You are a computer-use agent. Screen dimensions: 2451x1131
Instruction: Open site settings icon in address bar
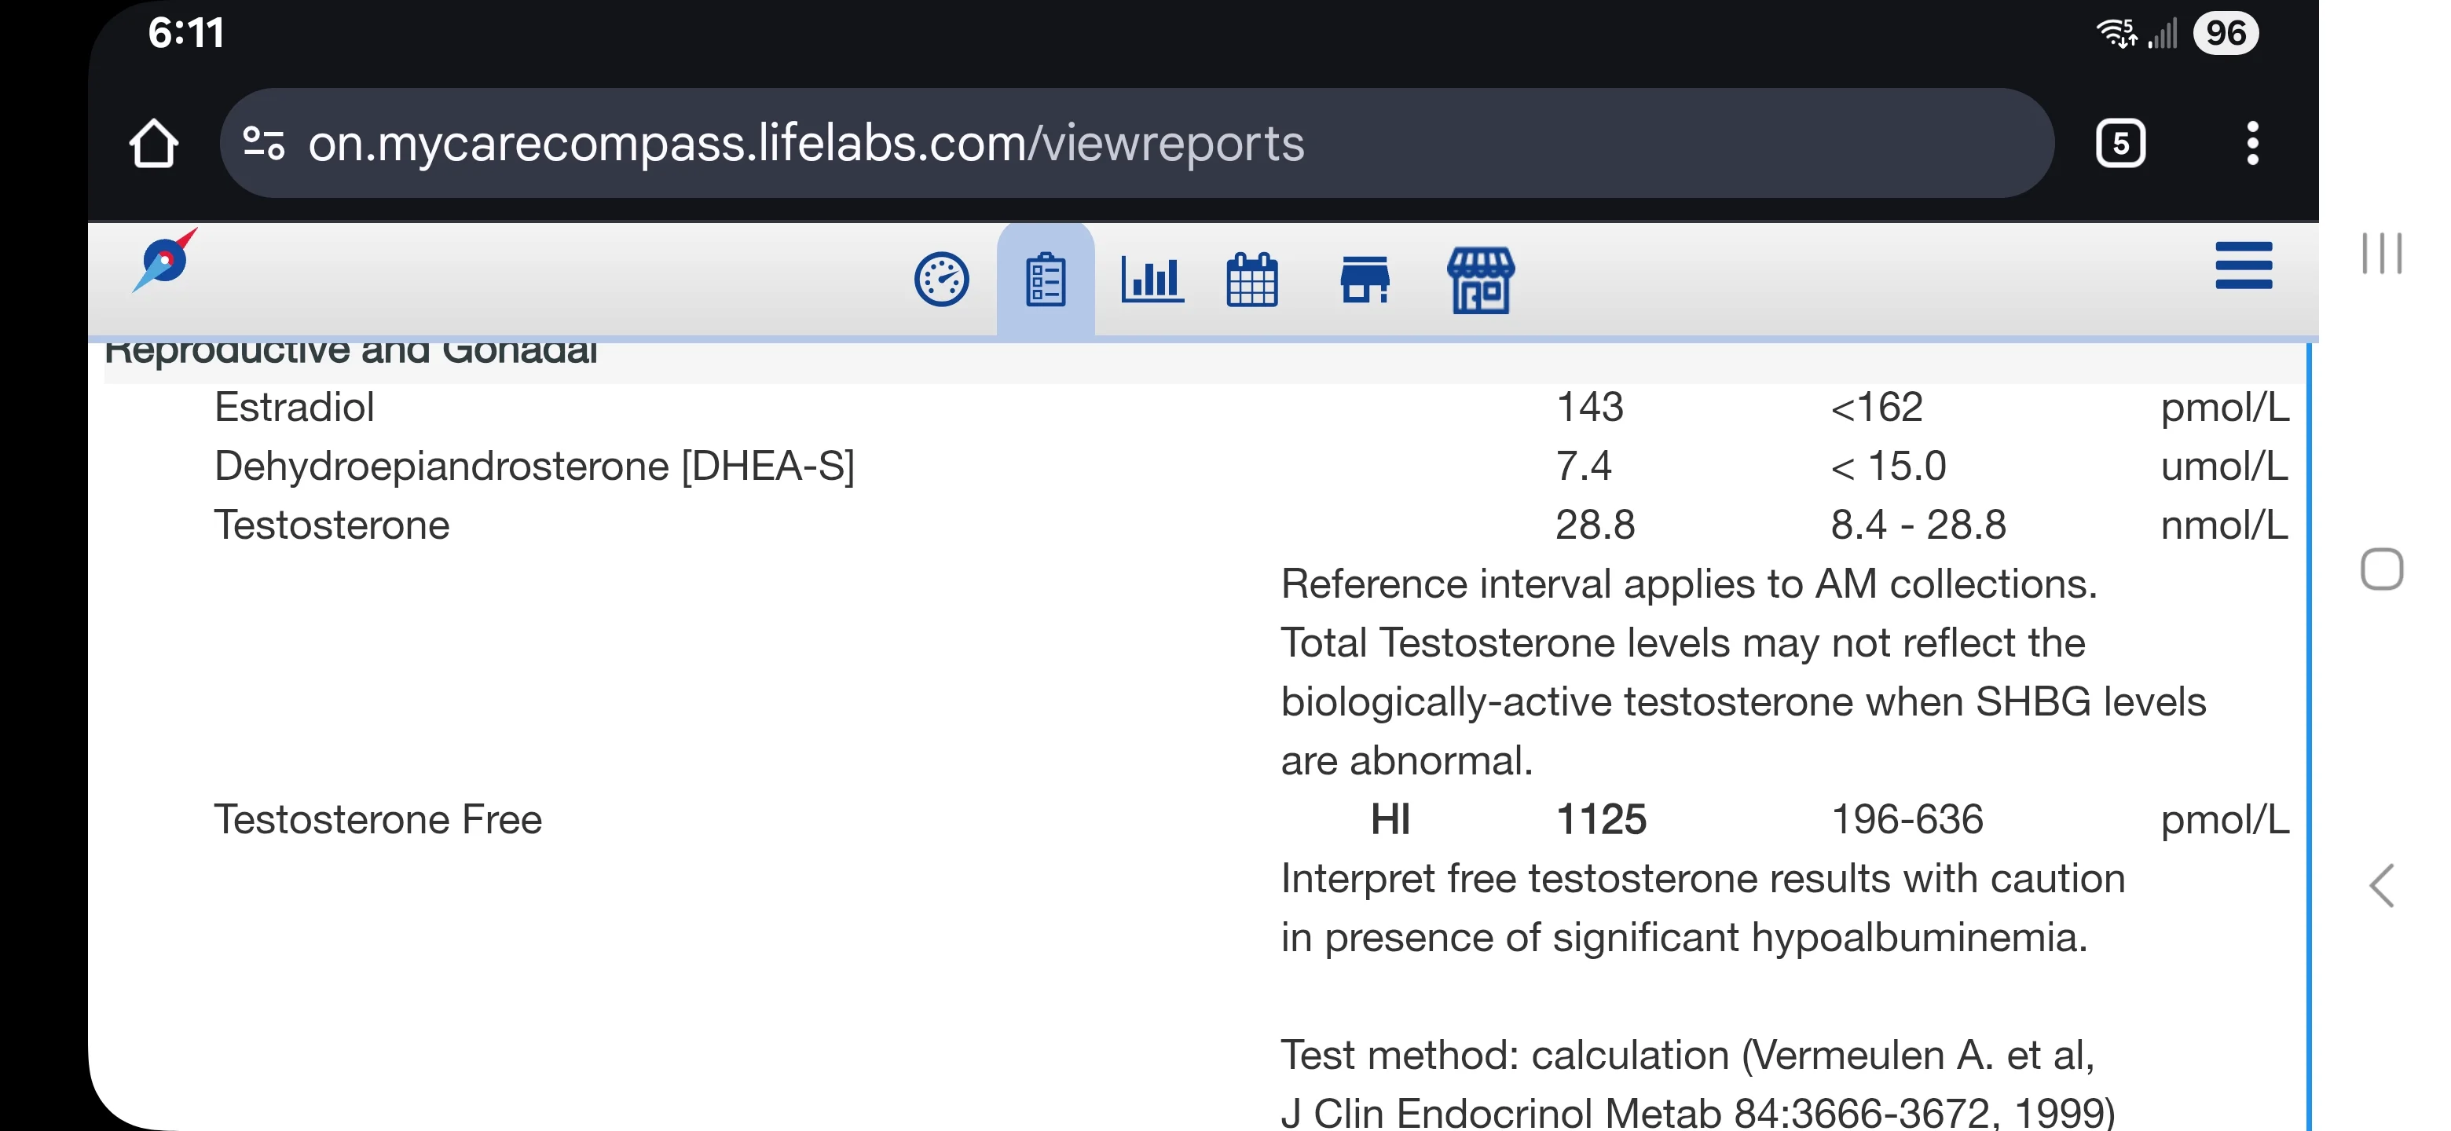click(x=263, y=144)
